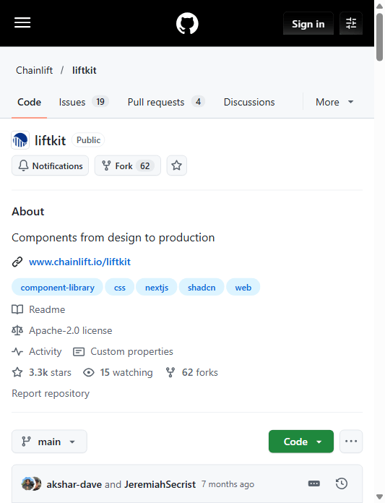The height and width of the screenshot is (503, 385).
Task: Open Custom properties link
Action: coord(131,351)
